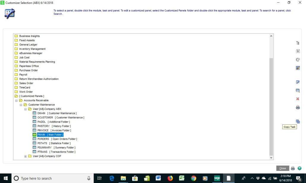Select the General Ledger module folder
Viewport: 306px width, 183px height.
[x=28, y=45]
